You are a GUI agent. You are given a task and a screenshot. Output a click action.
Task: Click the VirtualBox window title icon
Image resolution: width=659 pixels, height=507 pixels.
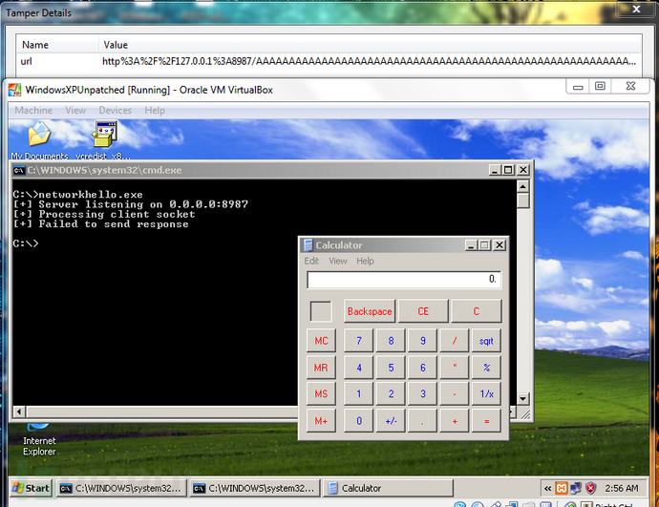point(14,90)
